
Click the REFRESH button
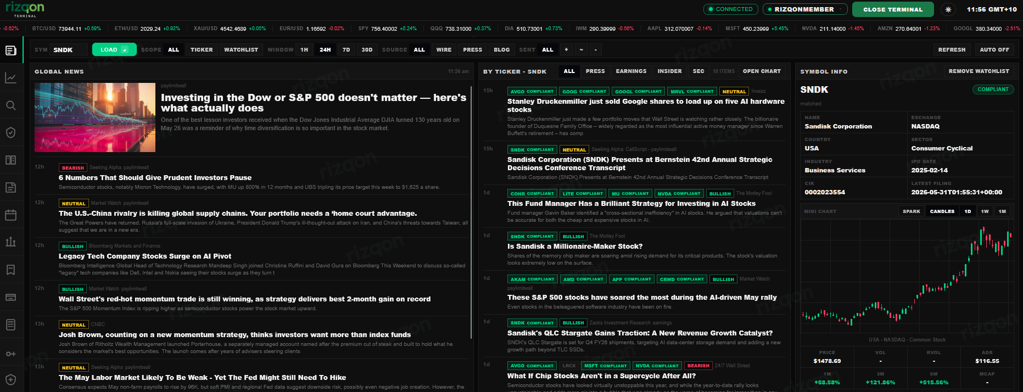tap(952, 49)
